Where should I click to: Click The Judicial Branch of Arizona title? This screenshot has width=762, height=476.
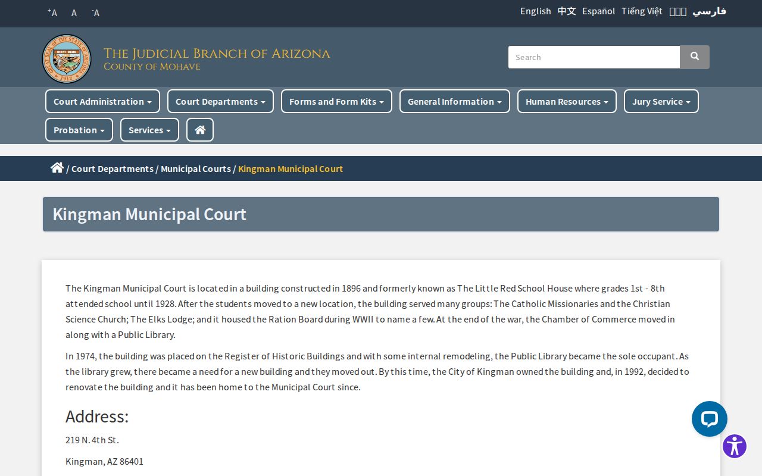coord(217,54)
